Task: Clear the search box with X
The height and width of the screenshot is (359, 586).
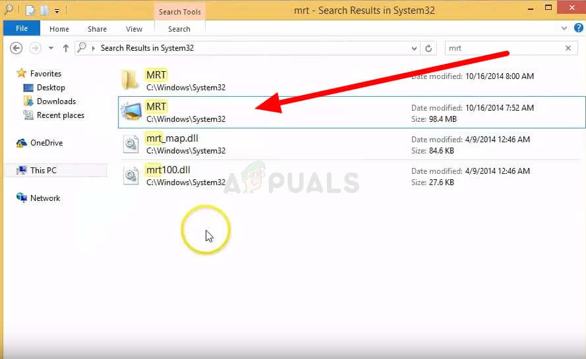Action: [x=568, y=48]
